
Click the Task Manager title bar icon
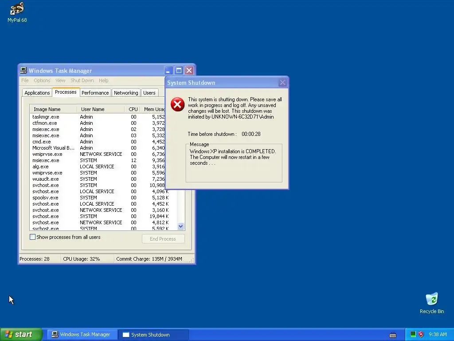click(23, 71)
